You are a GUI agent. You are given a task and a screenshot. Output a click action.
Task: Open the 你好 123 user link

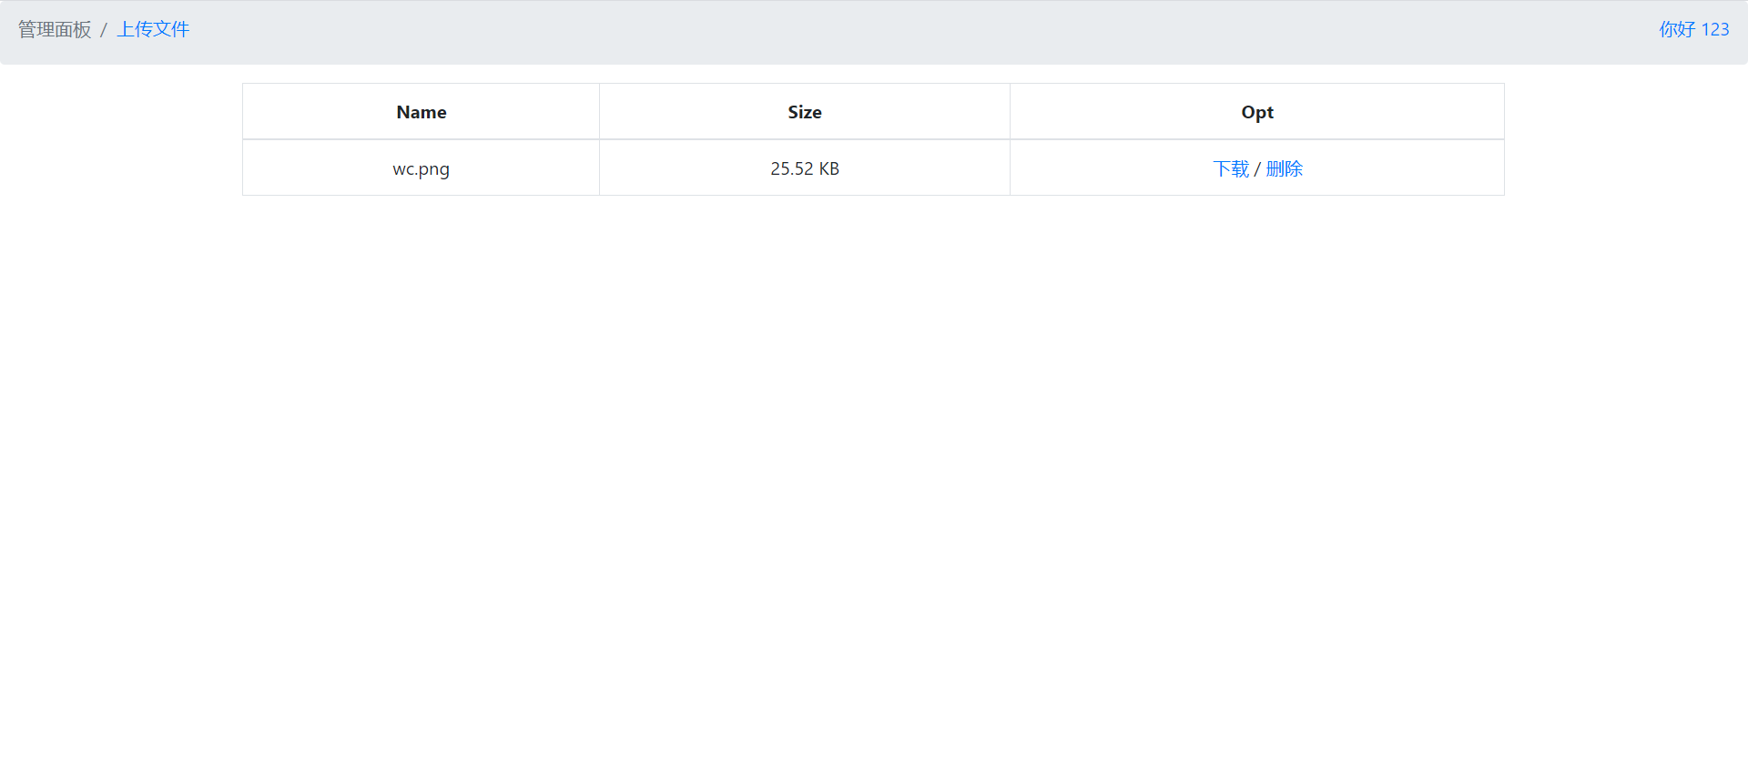[x=1693, y=29]
